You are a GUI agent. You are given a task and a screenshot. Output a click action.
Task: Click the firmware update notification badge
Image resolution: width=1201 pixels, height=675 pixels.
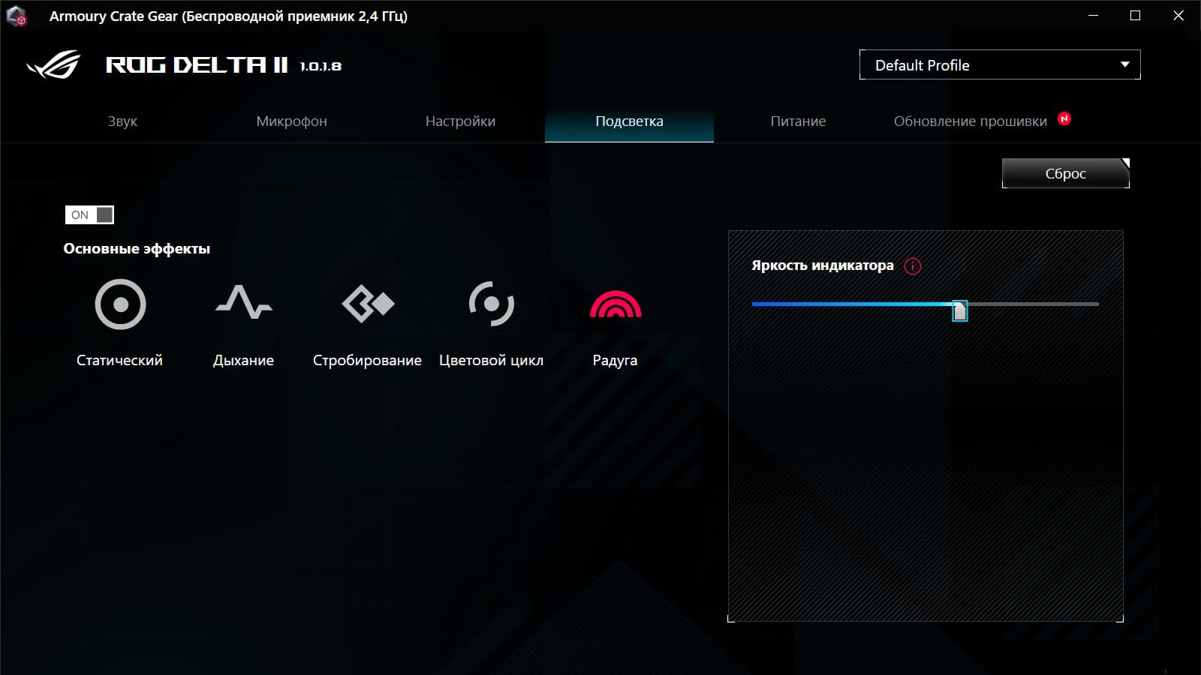click(x=1064, y=118)
